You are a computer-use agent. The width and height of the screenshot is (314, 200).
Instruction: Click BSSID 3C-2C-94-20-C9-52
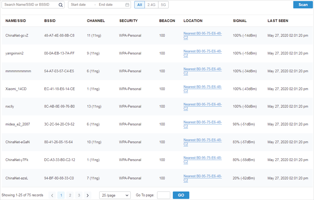pyautogui.click(x=59, y=124)
